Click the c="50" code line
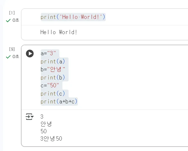This screenshot has height=151, width=188. [50, 85]
